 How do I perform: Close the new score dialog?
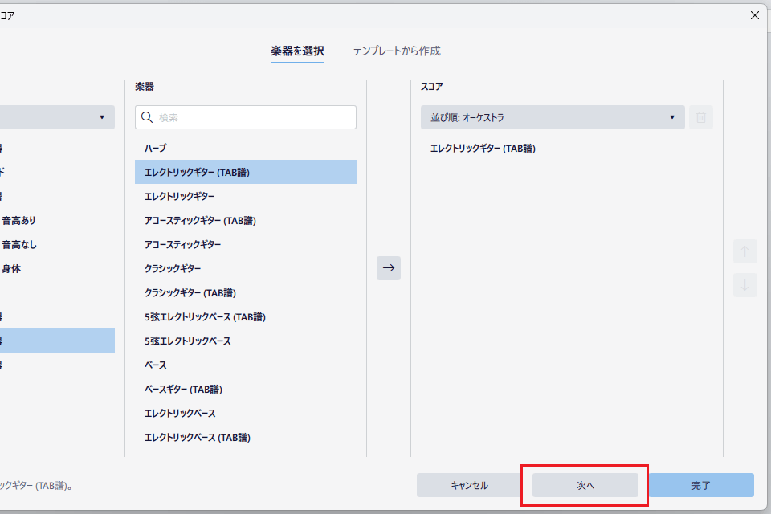[x=754, y=15]
